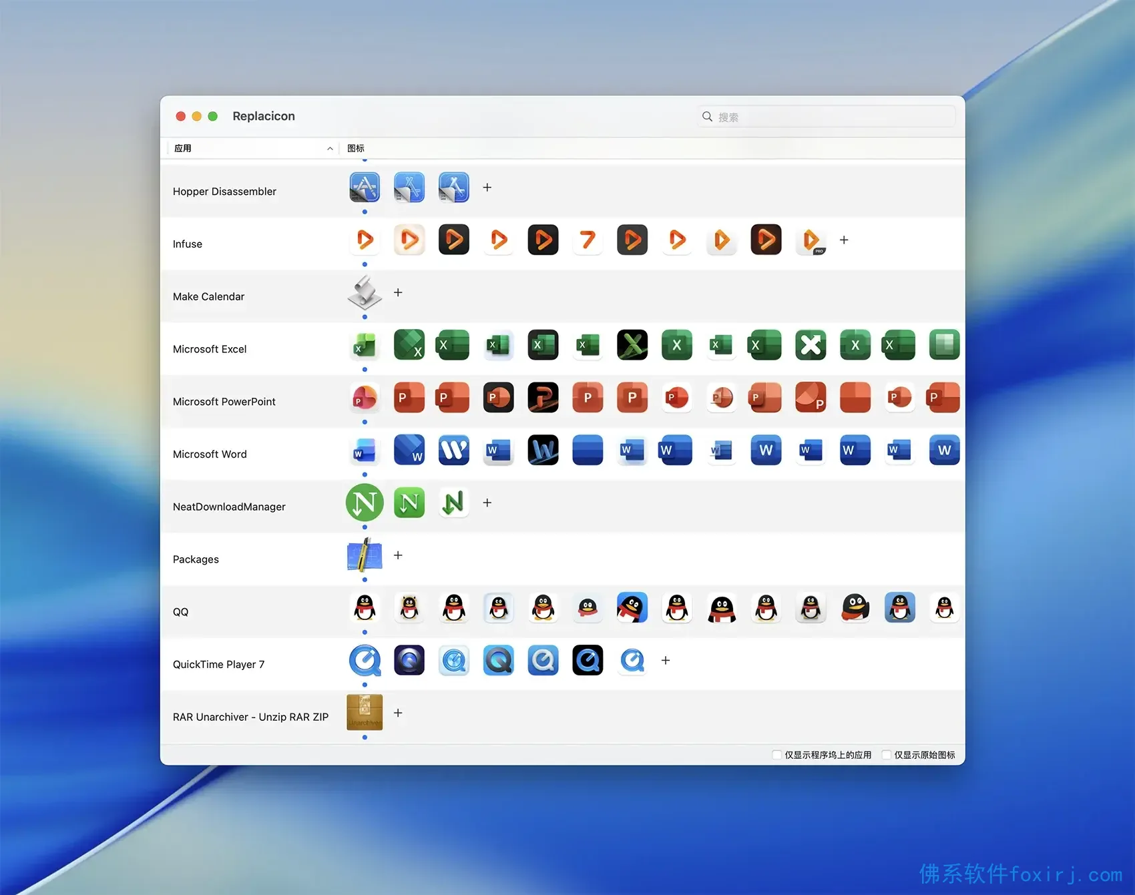The width and height of the screenshot is (1135, 895).
Task: Pick the black Word icon with a blue W
Action: pyautogui.click(x=543, y=451)
